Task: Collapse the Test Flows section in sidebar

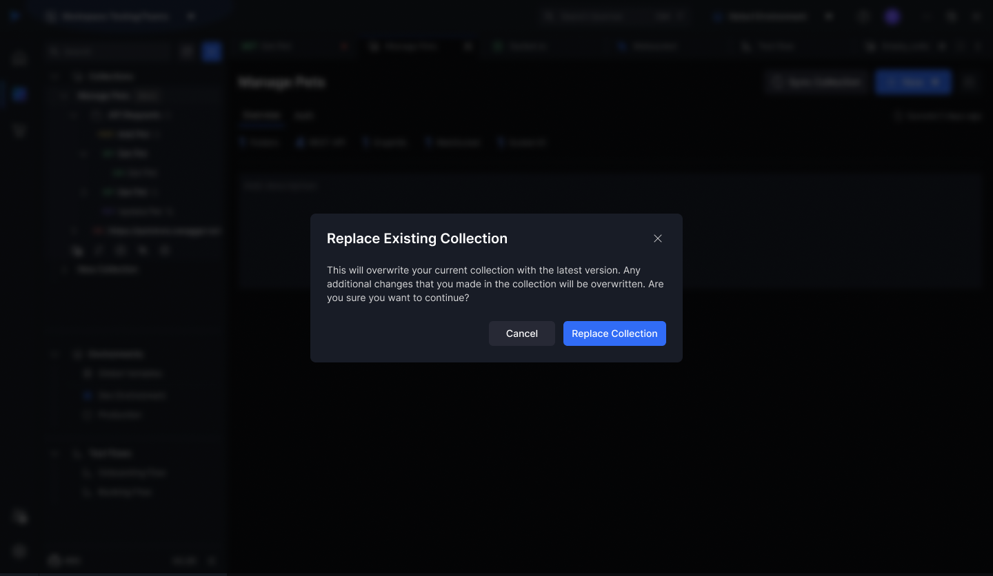Action: [x=55, y=453]
